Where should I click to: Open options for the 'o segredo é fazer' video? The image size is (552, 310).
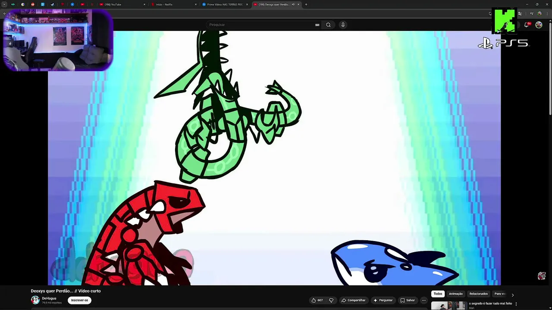(516, 304)
